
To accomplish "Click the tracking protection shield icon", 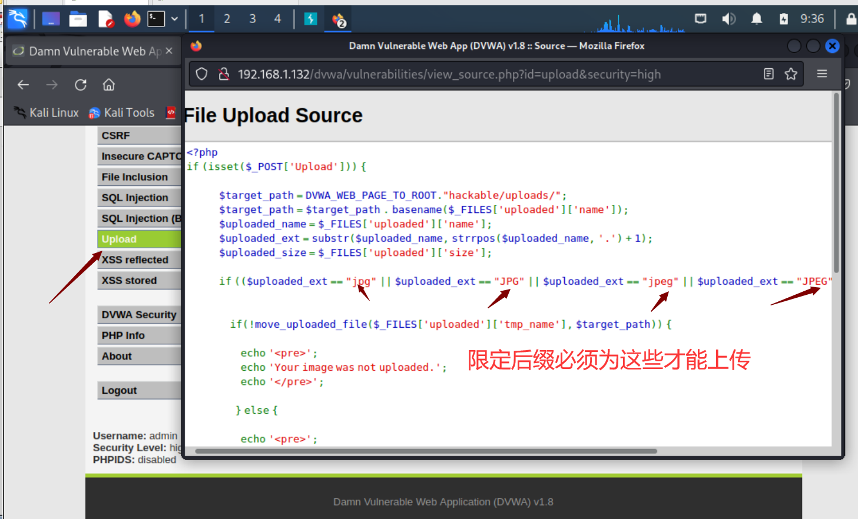I will 201,74.
